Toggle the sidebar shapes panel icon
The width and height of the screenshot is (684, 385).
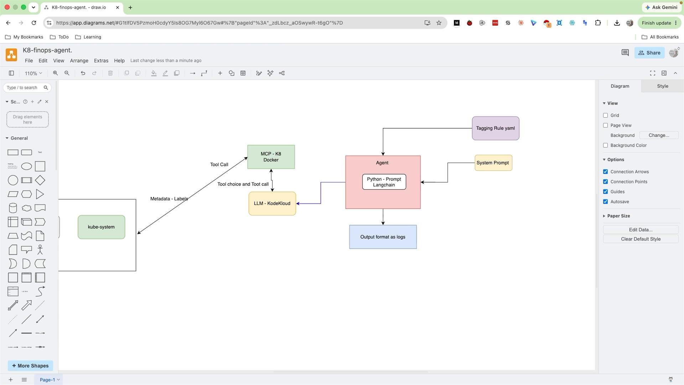[x=11, y=73]
